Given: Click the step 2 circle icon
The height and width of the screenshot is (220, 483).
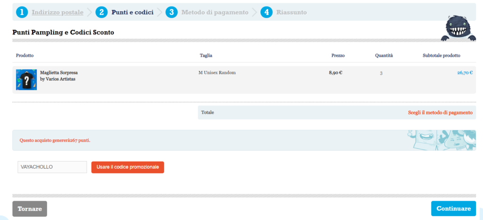Looking at the screenshot, I should [101, 12].
